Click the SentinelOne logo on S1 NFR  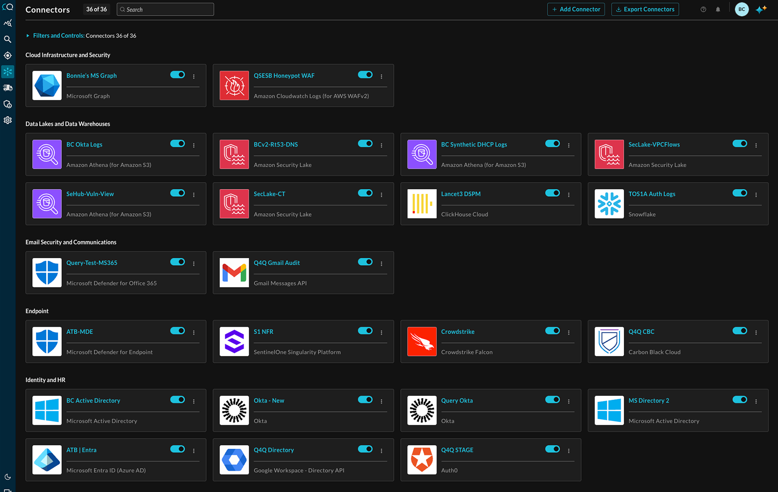point(234,341)
